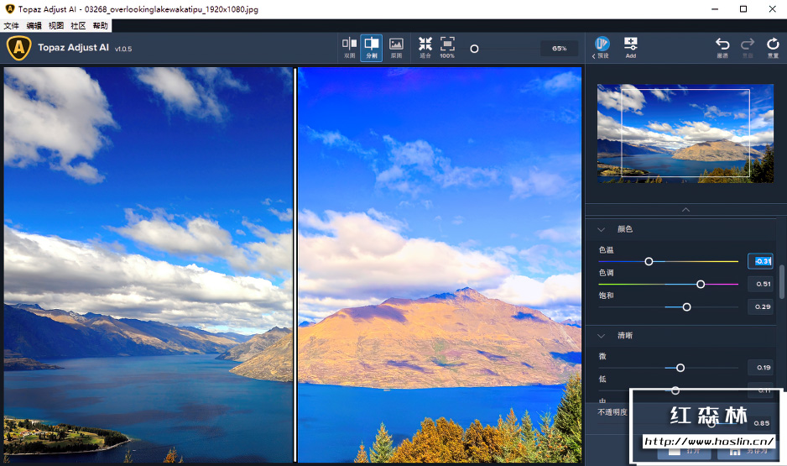
Task: Edit the 微 value field 0.19
Action: [x=760, y=368]
